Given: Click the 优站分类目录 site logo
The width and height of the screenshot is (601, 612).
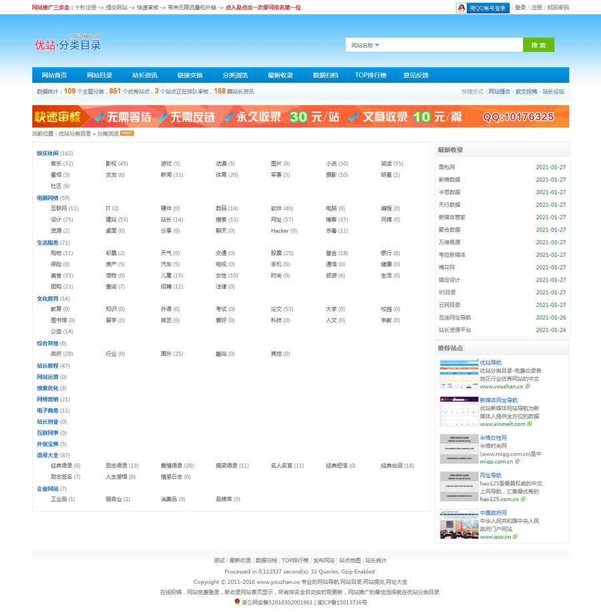Looking at the screenshot, I should 68,45.
